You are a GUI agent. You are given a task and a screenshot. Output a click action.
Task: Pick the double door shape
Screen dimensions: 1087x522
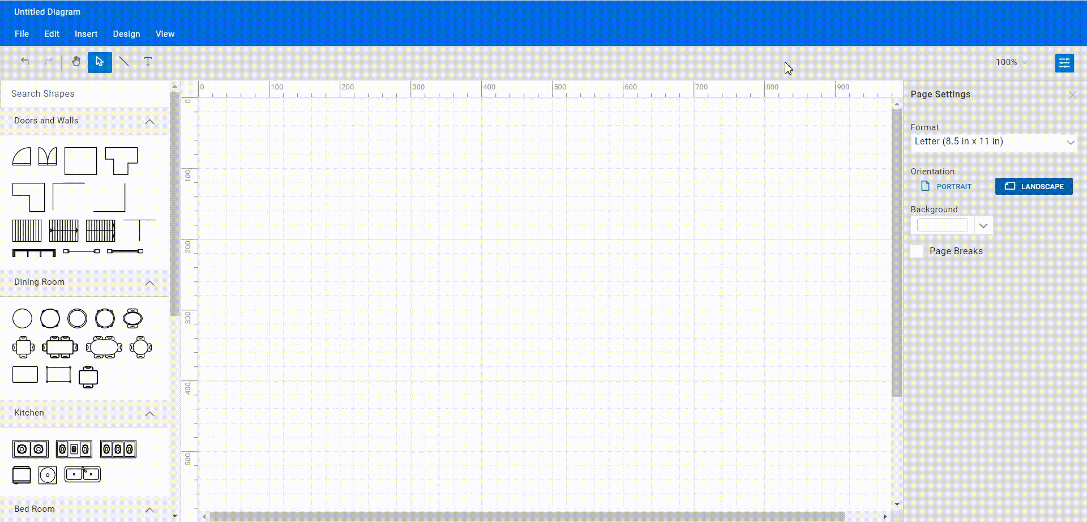pos(48,156)
